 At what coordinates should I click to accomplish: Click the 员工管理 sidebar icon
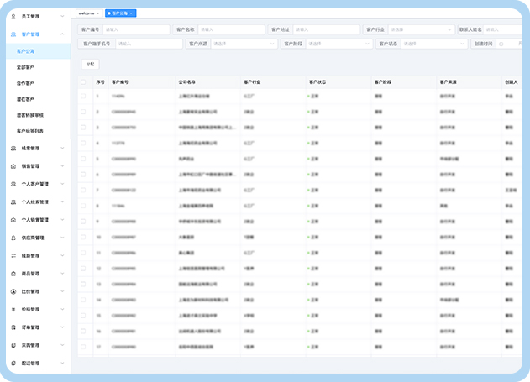[x=13, y=16]
